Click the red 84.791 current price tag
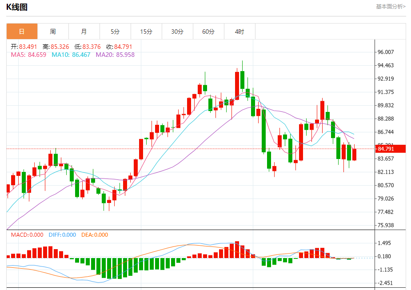Image resolution: width=411 pixels, height=290 pixels. click(x=391, y=149)
